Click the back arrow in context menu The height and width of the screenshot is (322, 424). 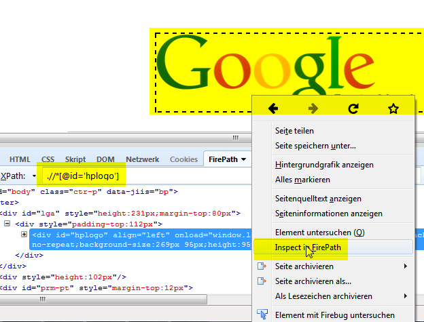[273, 108]
